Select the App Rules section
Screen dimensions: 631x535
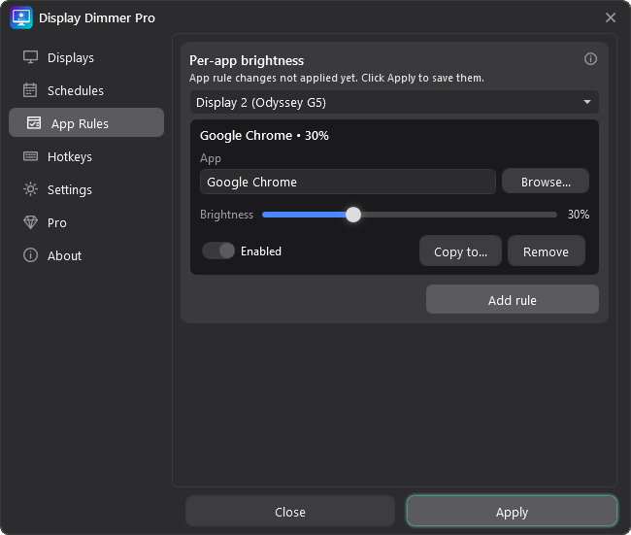86,122
